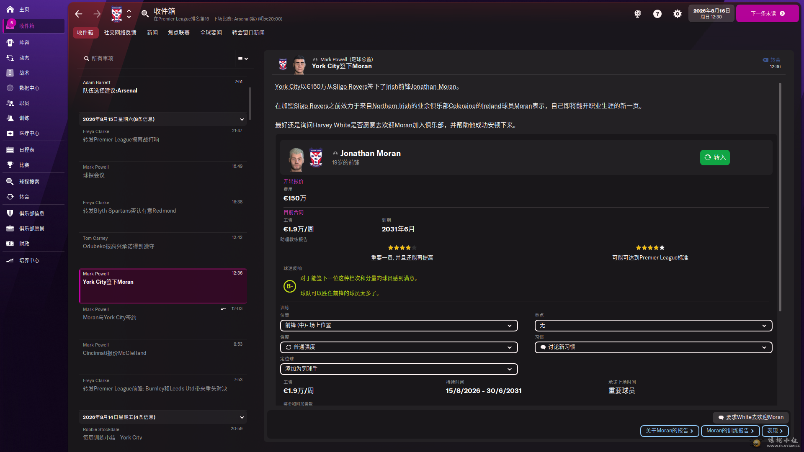
Task: Open the 培养中心 development icon
Action: coord(10,260)
